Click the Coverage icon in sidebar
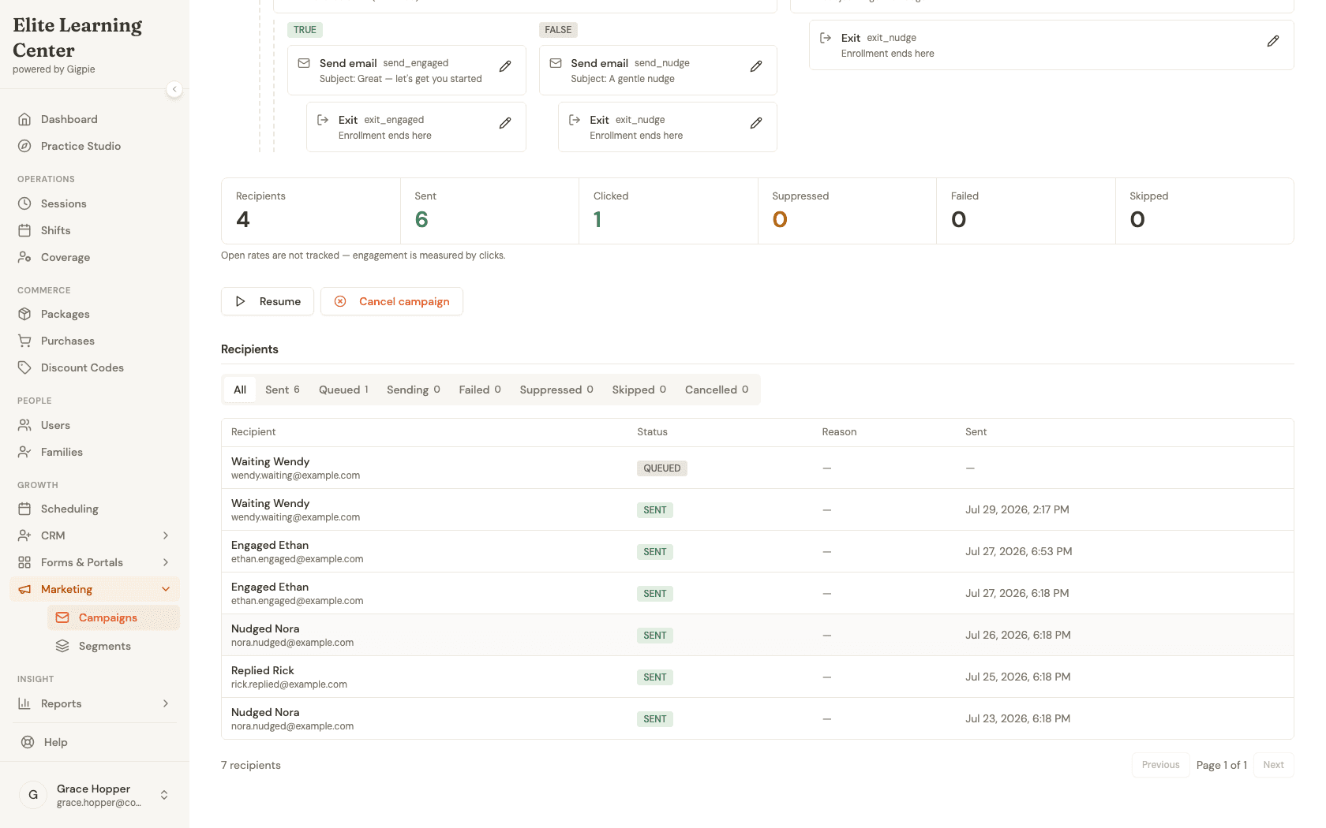Image resolution: width=1326 pixels, height=828 pixels. point(24,257)
